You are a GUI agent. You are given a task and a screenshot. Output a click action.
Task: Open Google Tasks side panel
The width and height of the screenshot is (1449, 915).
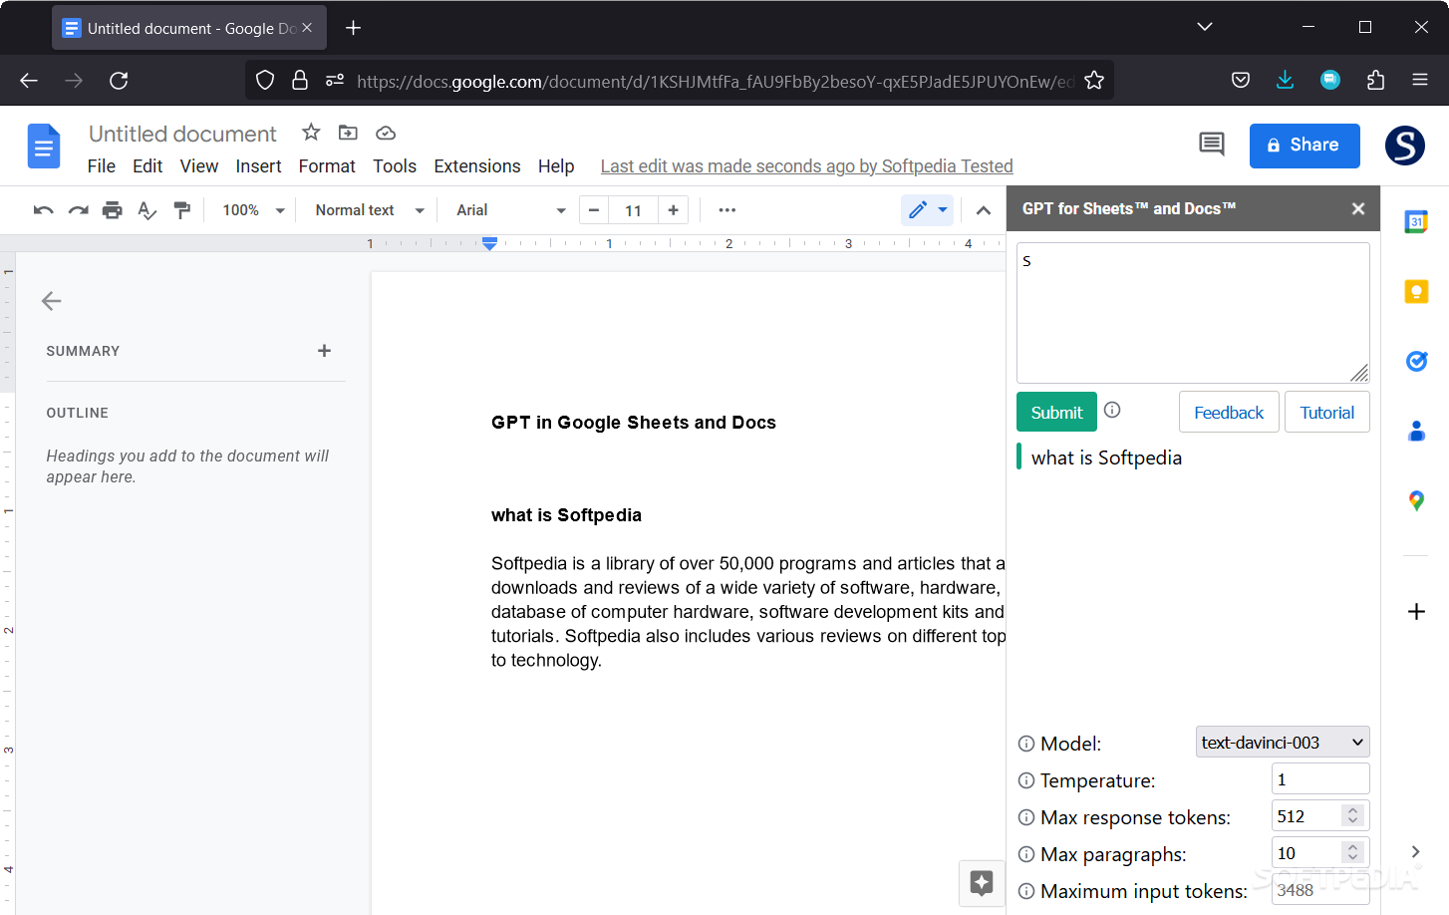point(1416,361)
